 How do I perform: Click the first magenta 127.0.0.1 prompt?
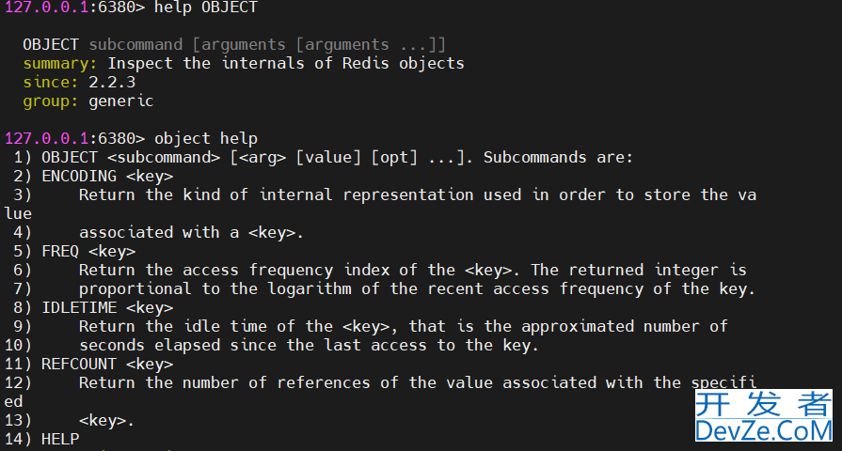click(x=46, y=8)
